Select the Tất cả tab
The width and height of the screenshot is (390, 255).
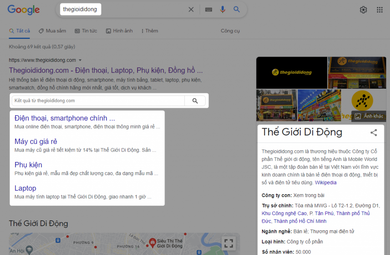click(19, 31)
